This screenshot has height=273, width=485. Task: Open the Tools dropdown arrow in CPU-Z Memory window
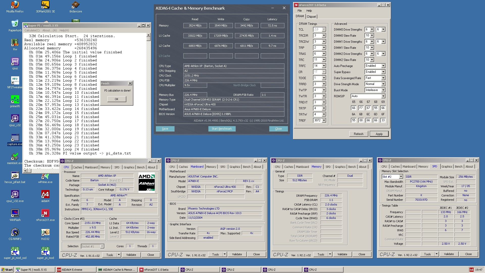(330, 254)
